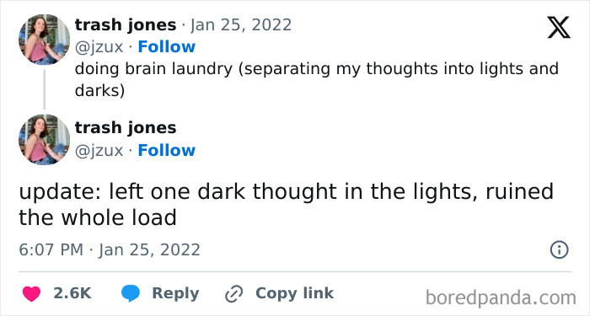Open the tweet info circle icon
This screenshot has width=590, height=316.
559,250
